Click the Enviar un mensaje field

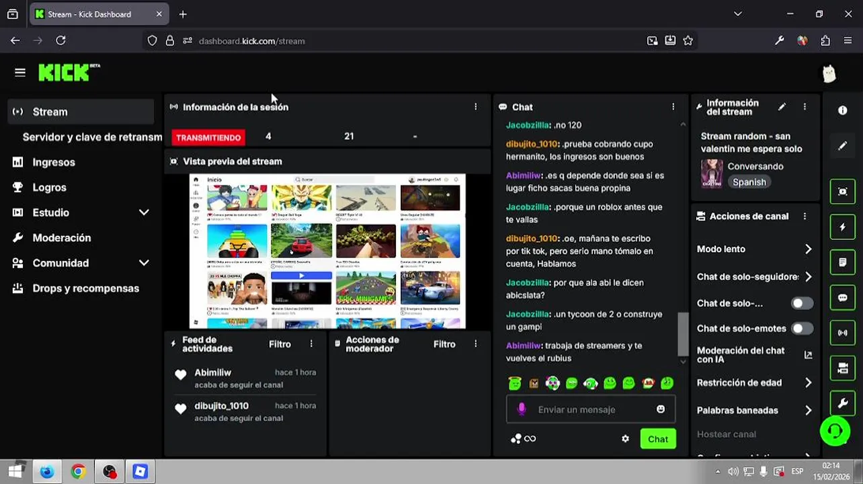(x=591, y=409)
